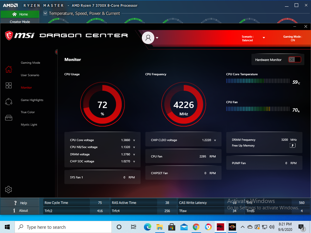Viewport: 311px width, 233px height.
Task: Select True Color in the sidebar menu
Action: point(28,112)
